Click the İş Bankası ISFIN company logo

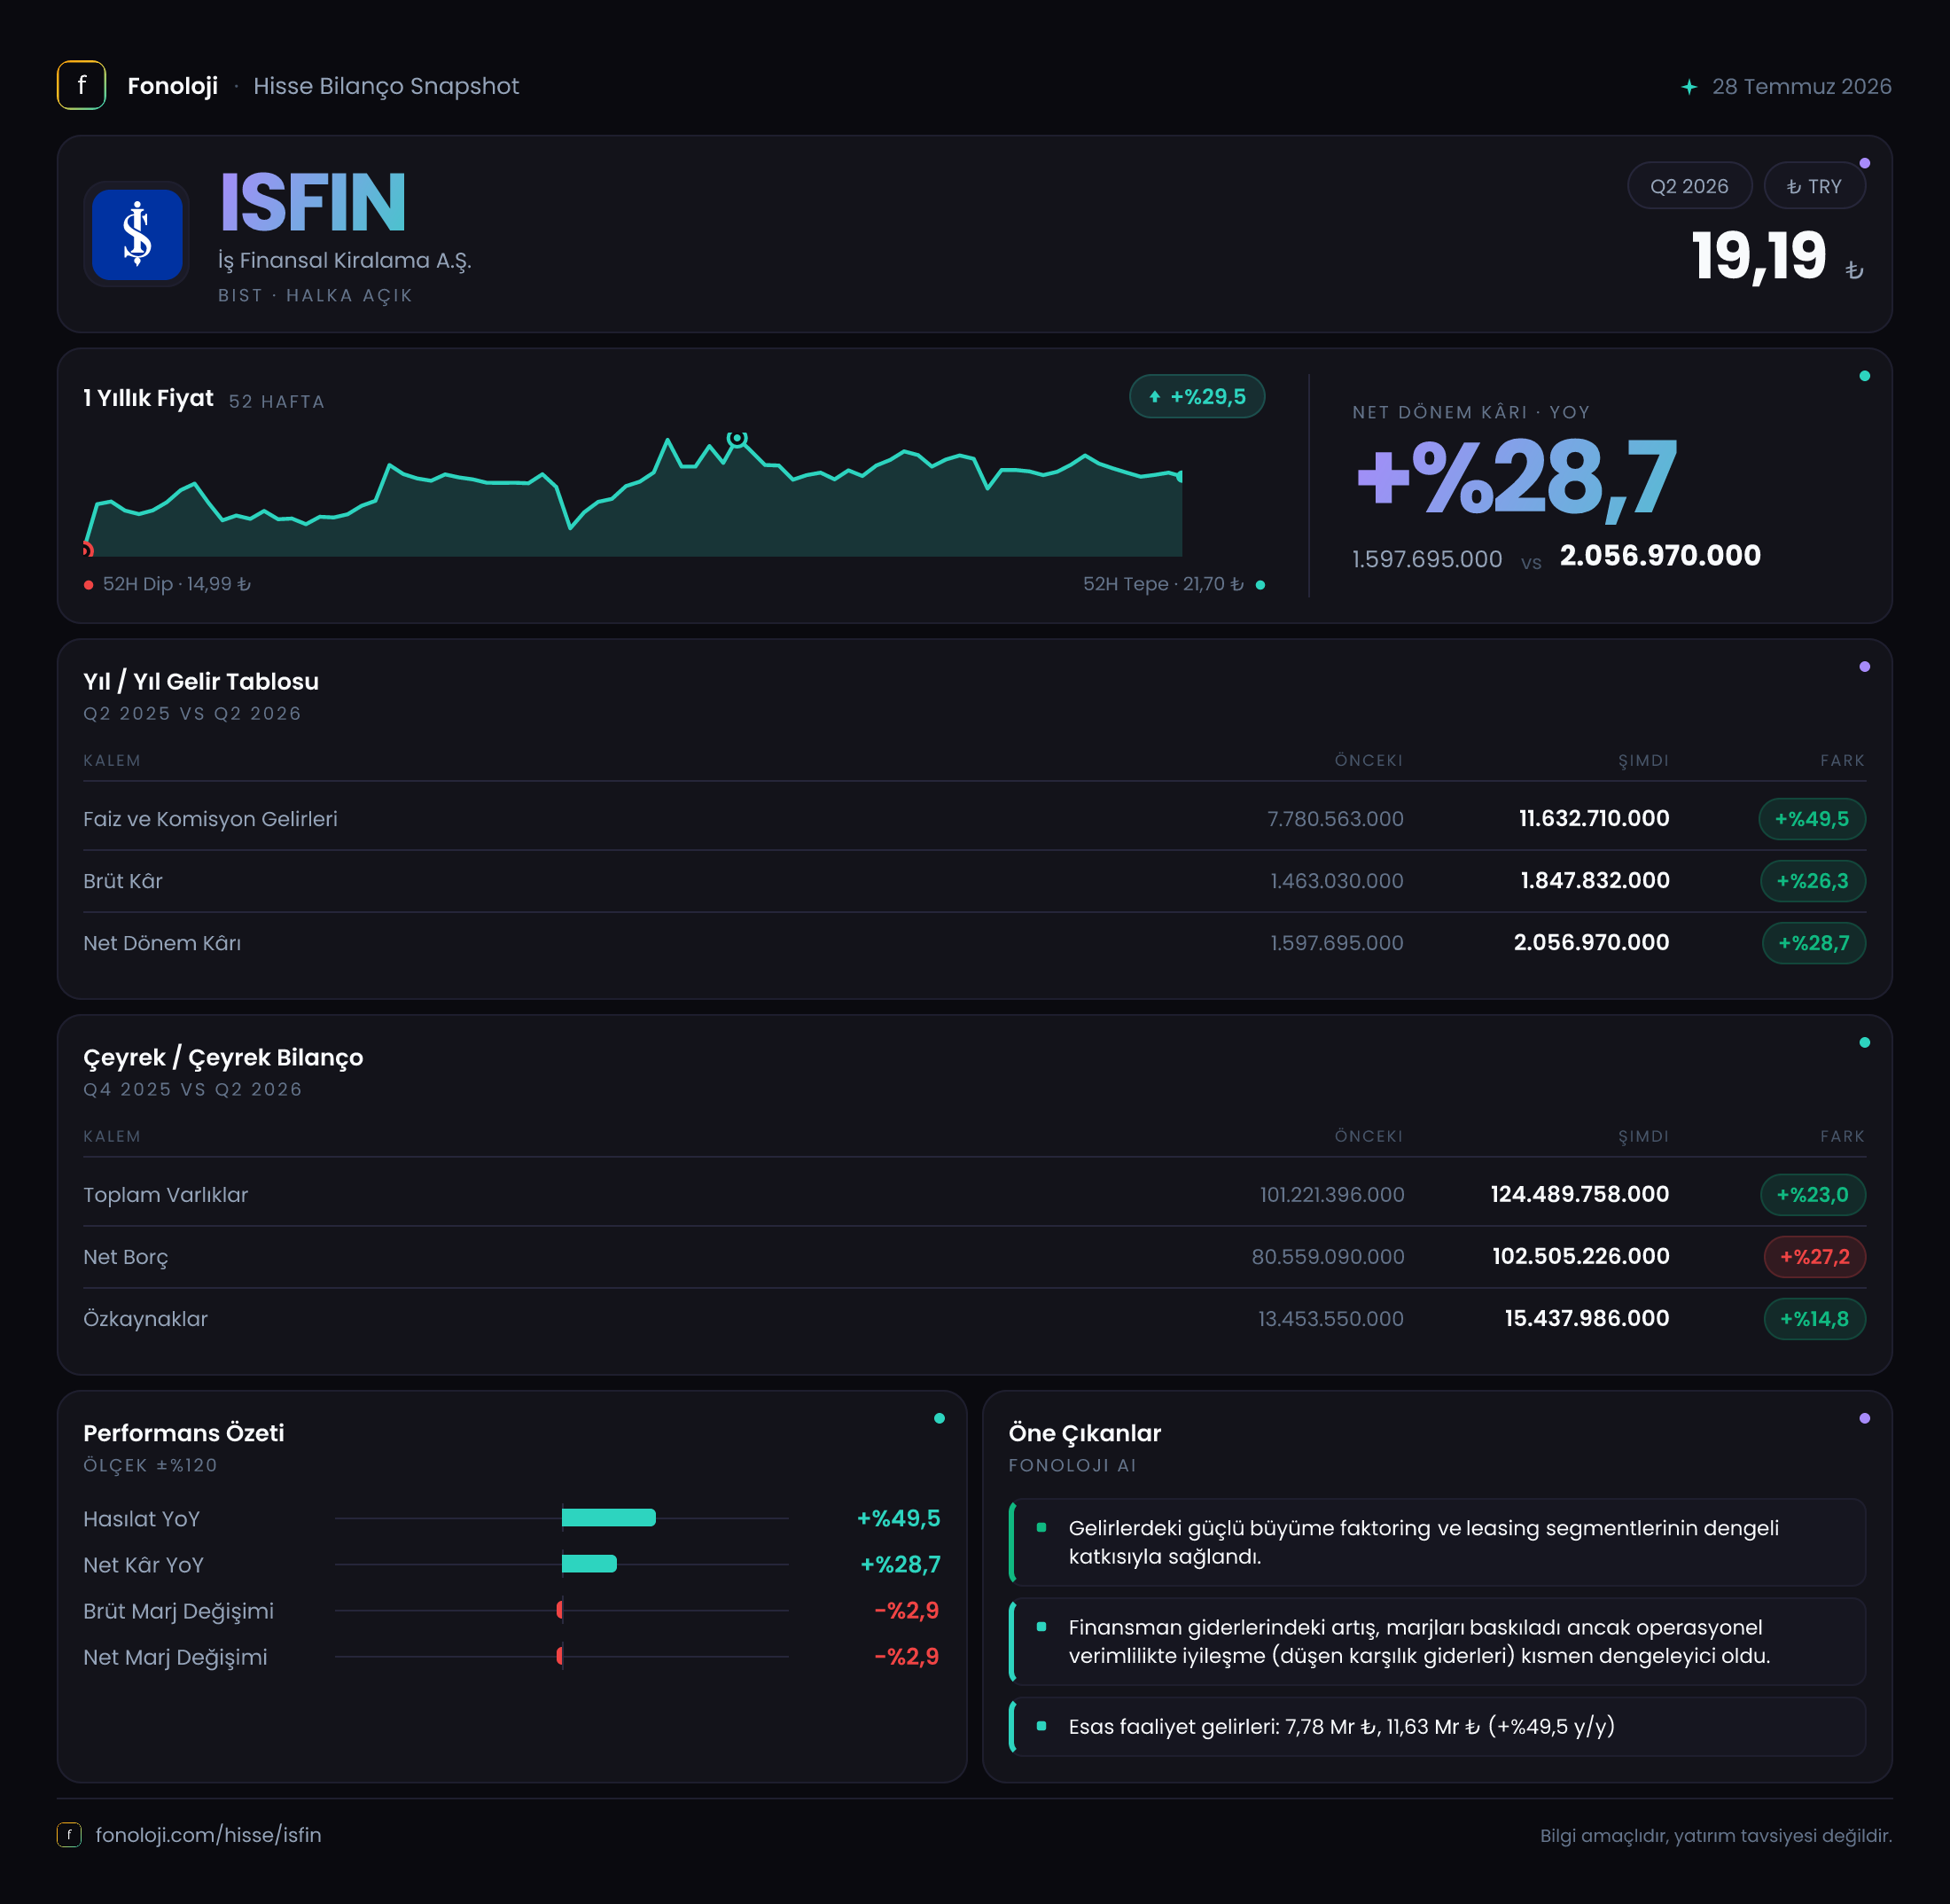pos(137,234)
